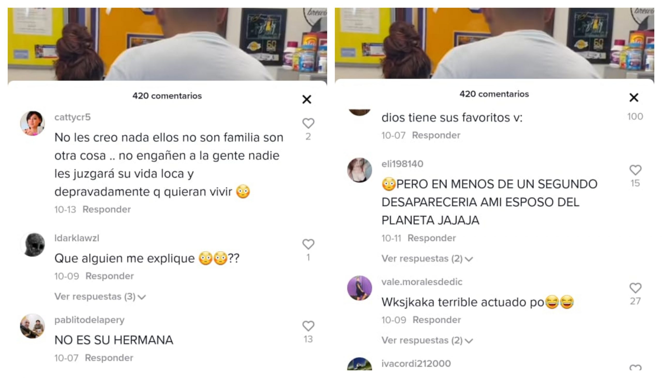The image size is (662, 378).
Task: Open cattycr5's profile picture
Action: point(32,123)
